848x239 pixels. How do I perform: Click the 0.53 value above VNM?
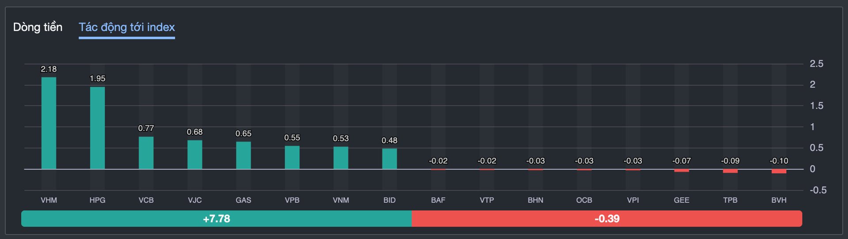point(341,139)
